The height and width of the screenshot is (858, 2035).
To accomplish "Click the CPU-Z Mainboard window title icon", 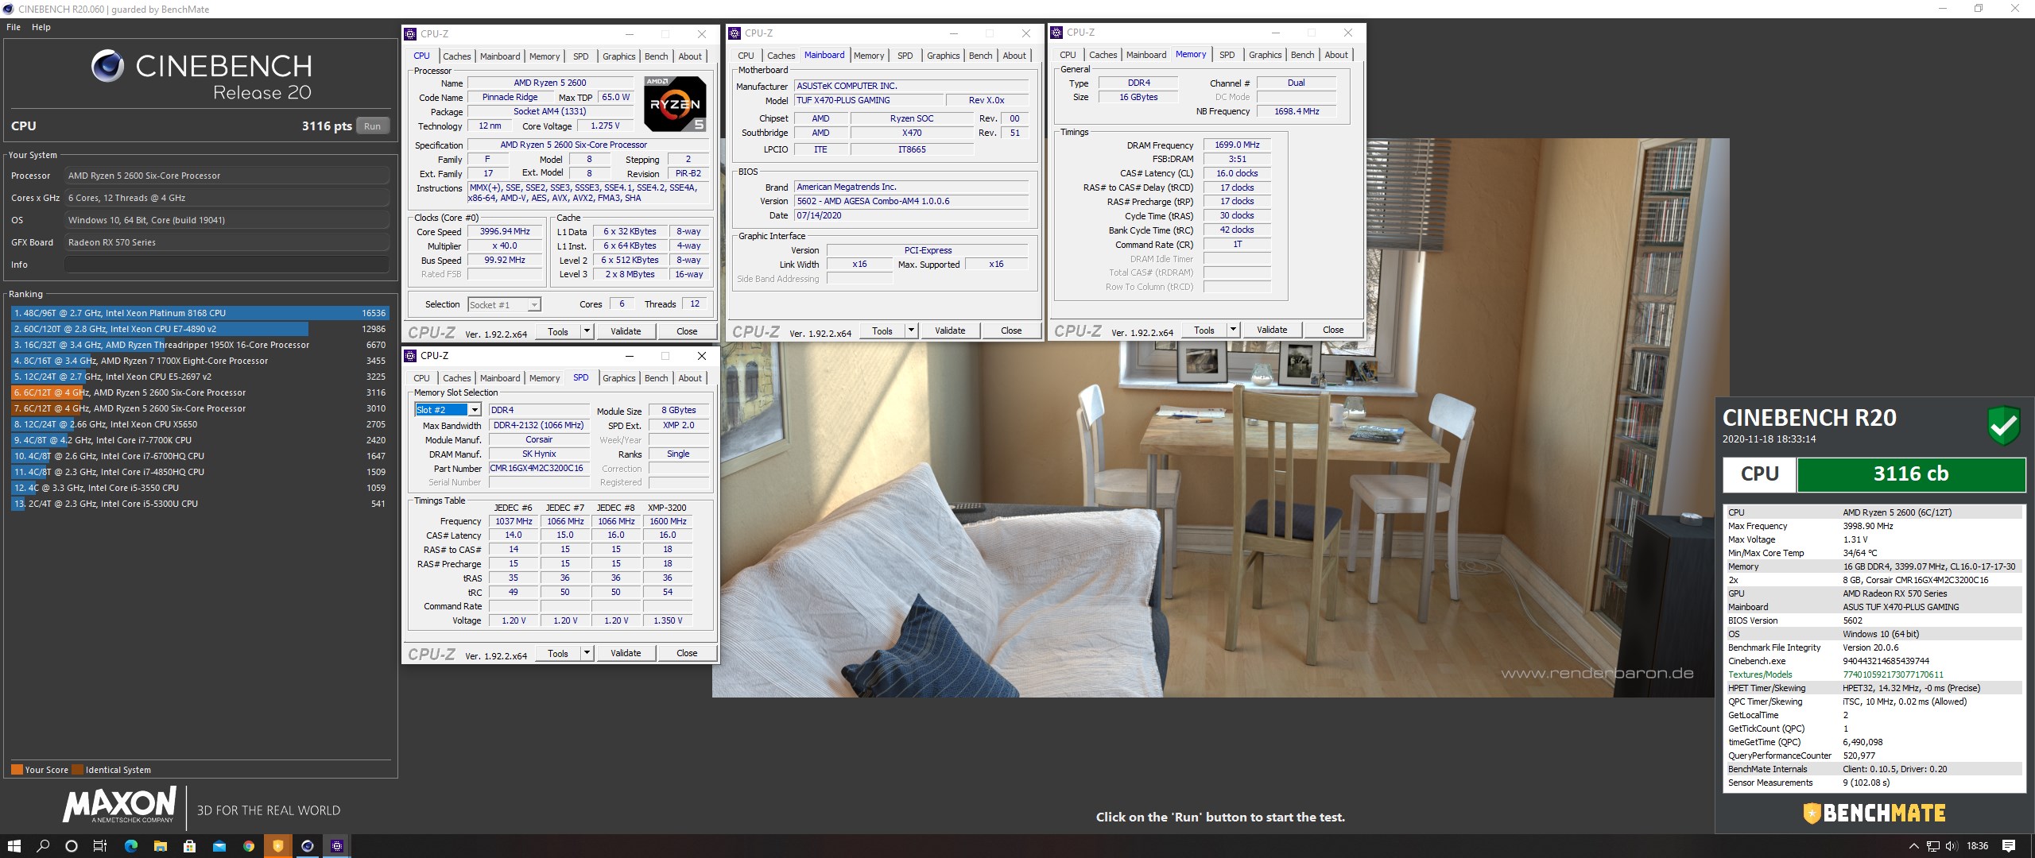I will tap(734, 33).
